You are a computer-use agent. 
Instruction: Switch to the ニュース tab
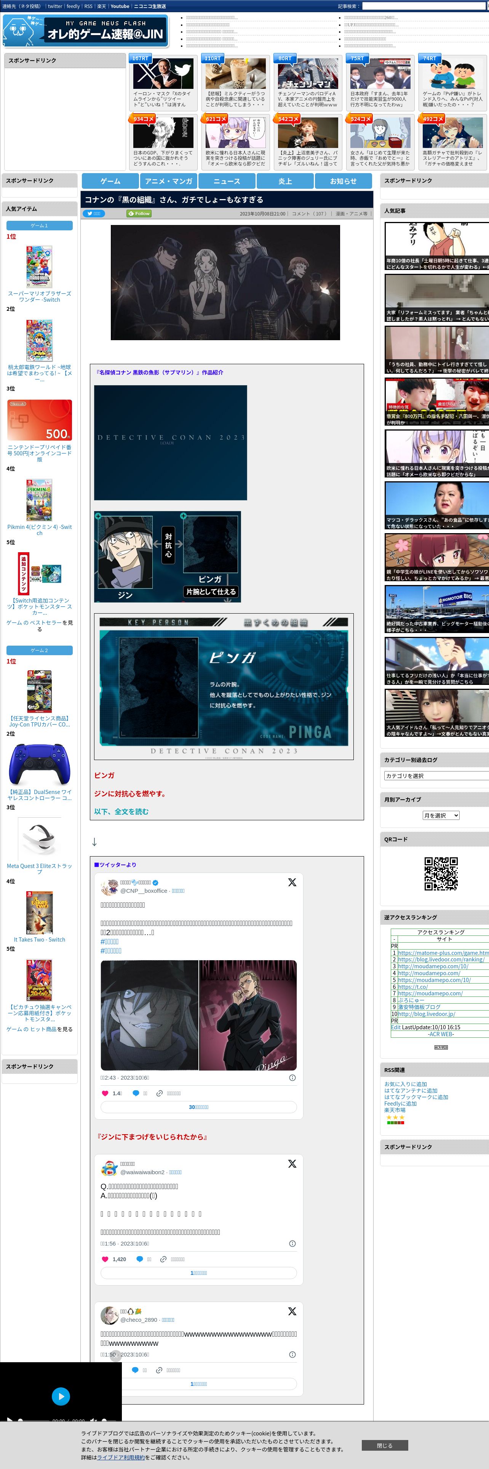pyautogui.click(x=227, y=181)
